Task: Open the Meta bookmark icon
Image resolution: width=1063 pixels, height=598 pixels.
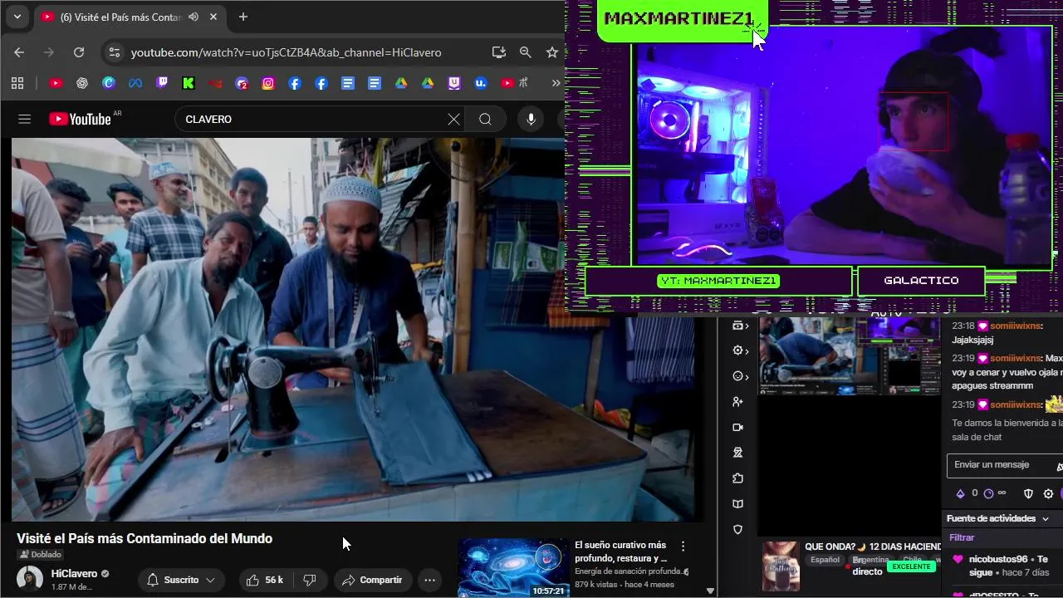Action: pos(135,83)
